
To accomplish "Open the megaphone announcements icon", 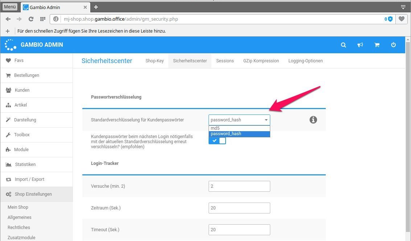I will [360, 45].
